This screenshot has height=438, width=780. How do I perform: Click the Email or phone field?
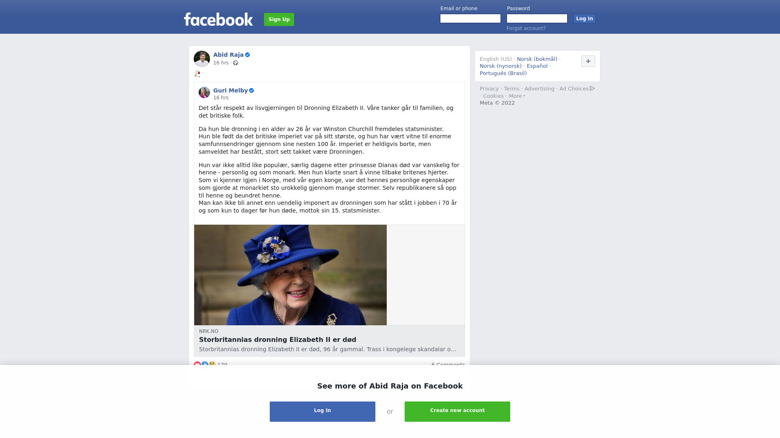[x=470, y=19]
